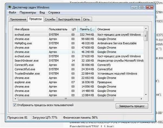163x128 pixels.
Task: Click the horizontal scrollbar thumb
Action: tap(66, 99)
